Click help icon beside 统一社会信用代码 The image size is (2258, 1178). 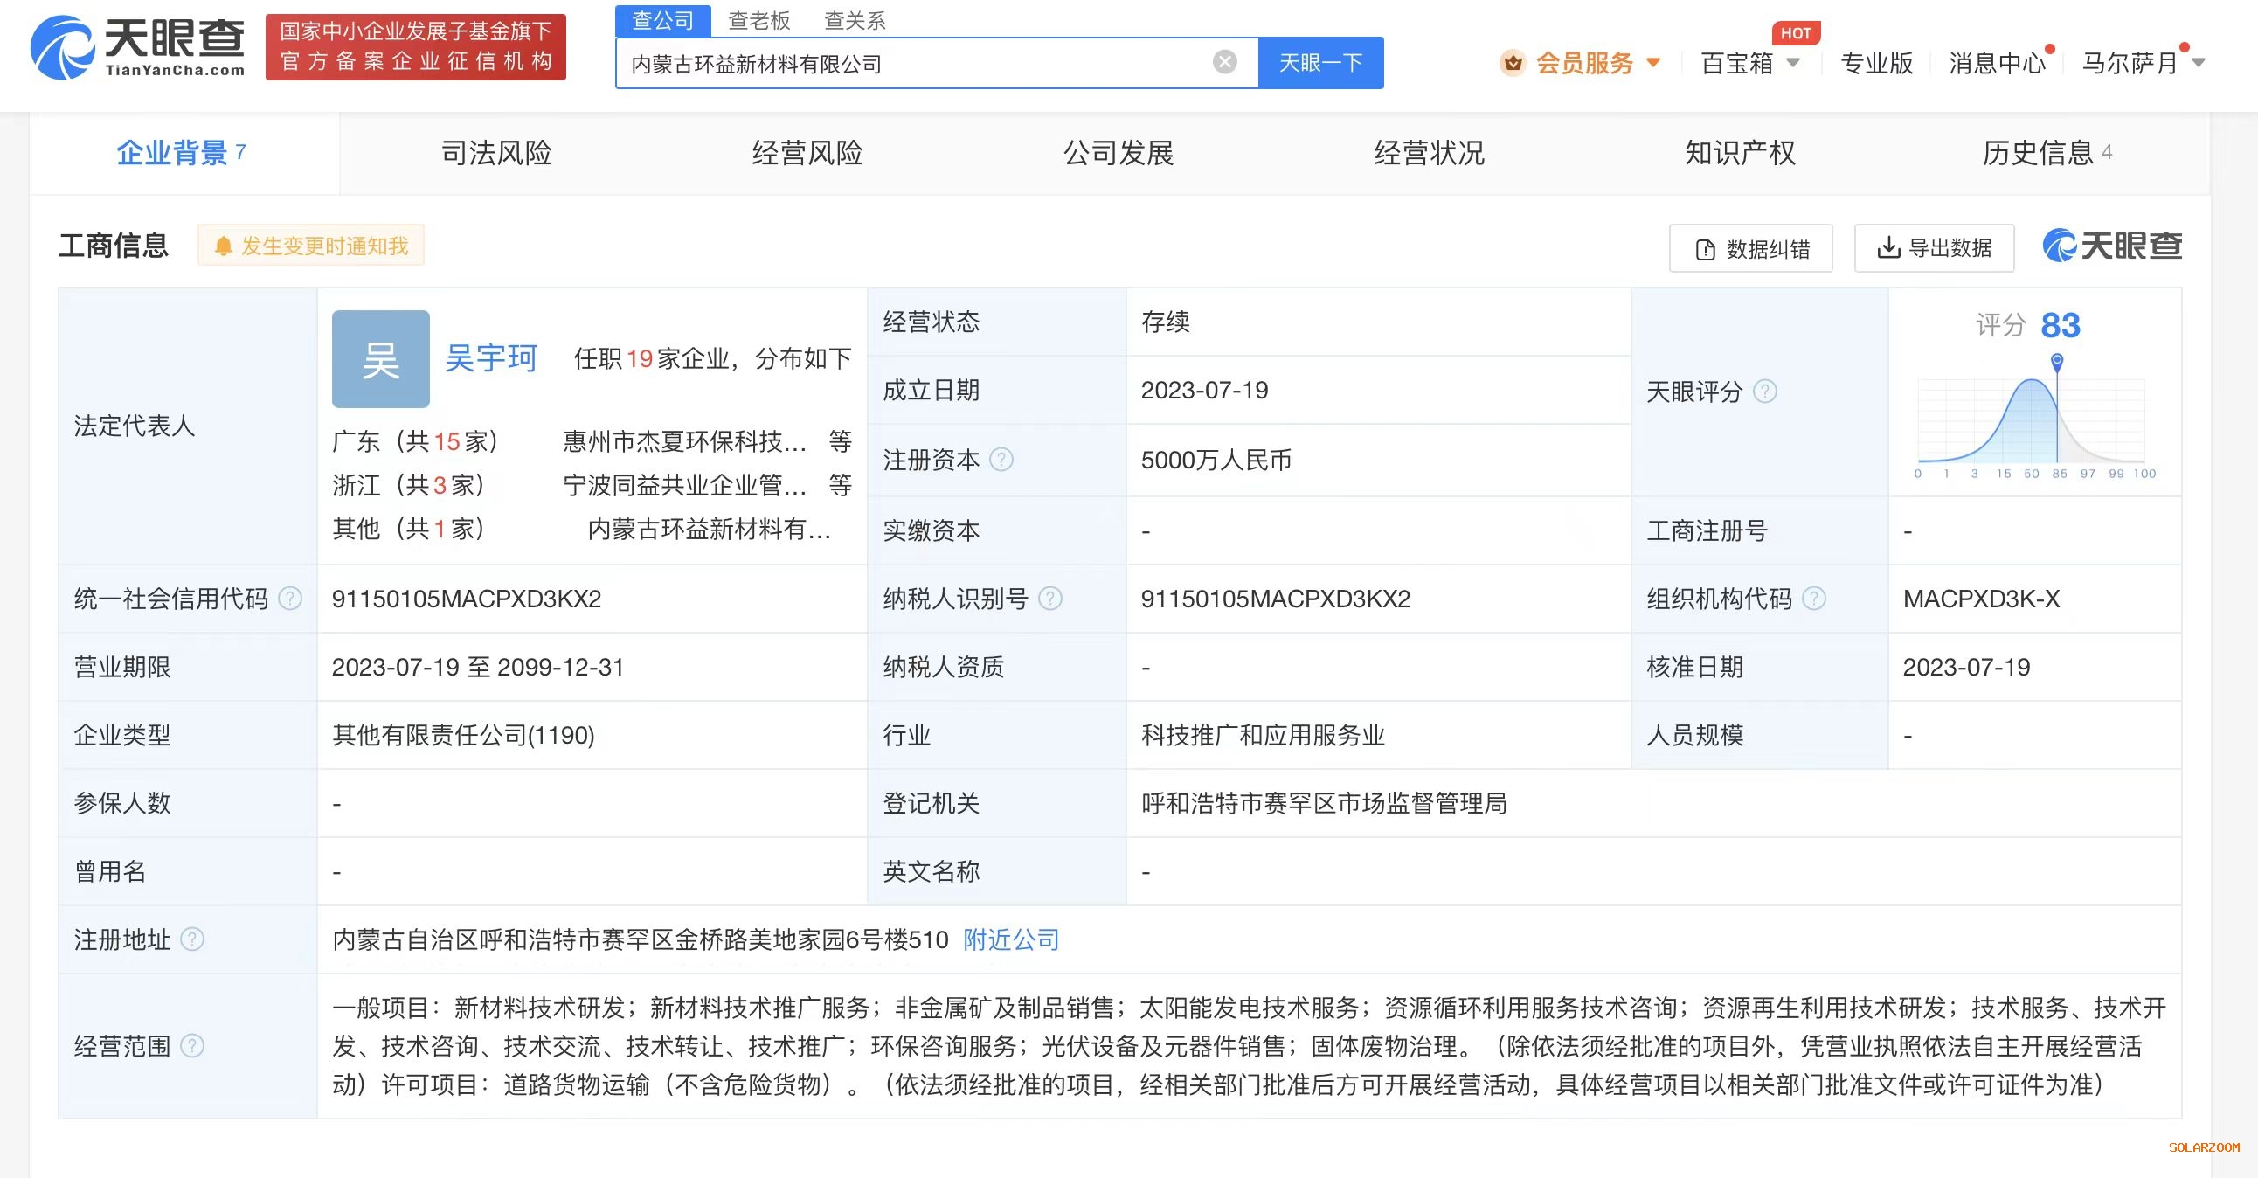pyautogui.click(x=290, y=599)
